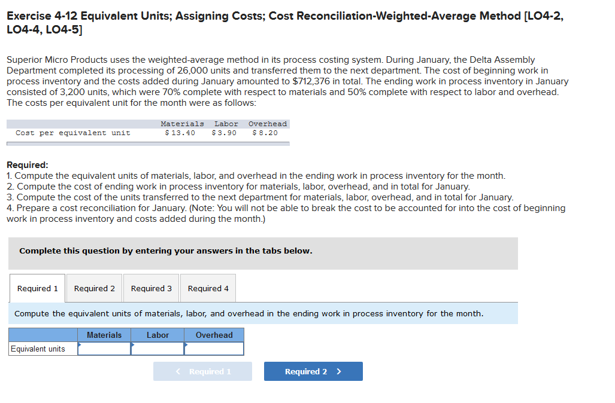615x403 pixels.
Task: Click the blue triangle marker in Materials cell
Action: (x=79, y=346)
